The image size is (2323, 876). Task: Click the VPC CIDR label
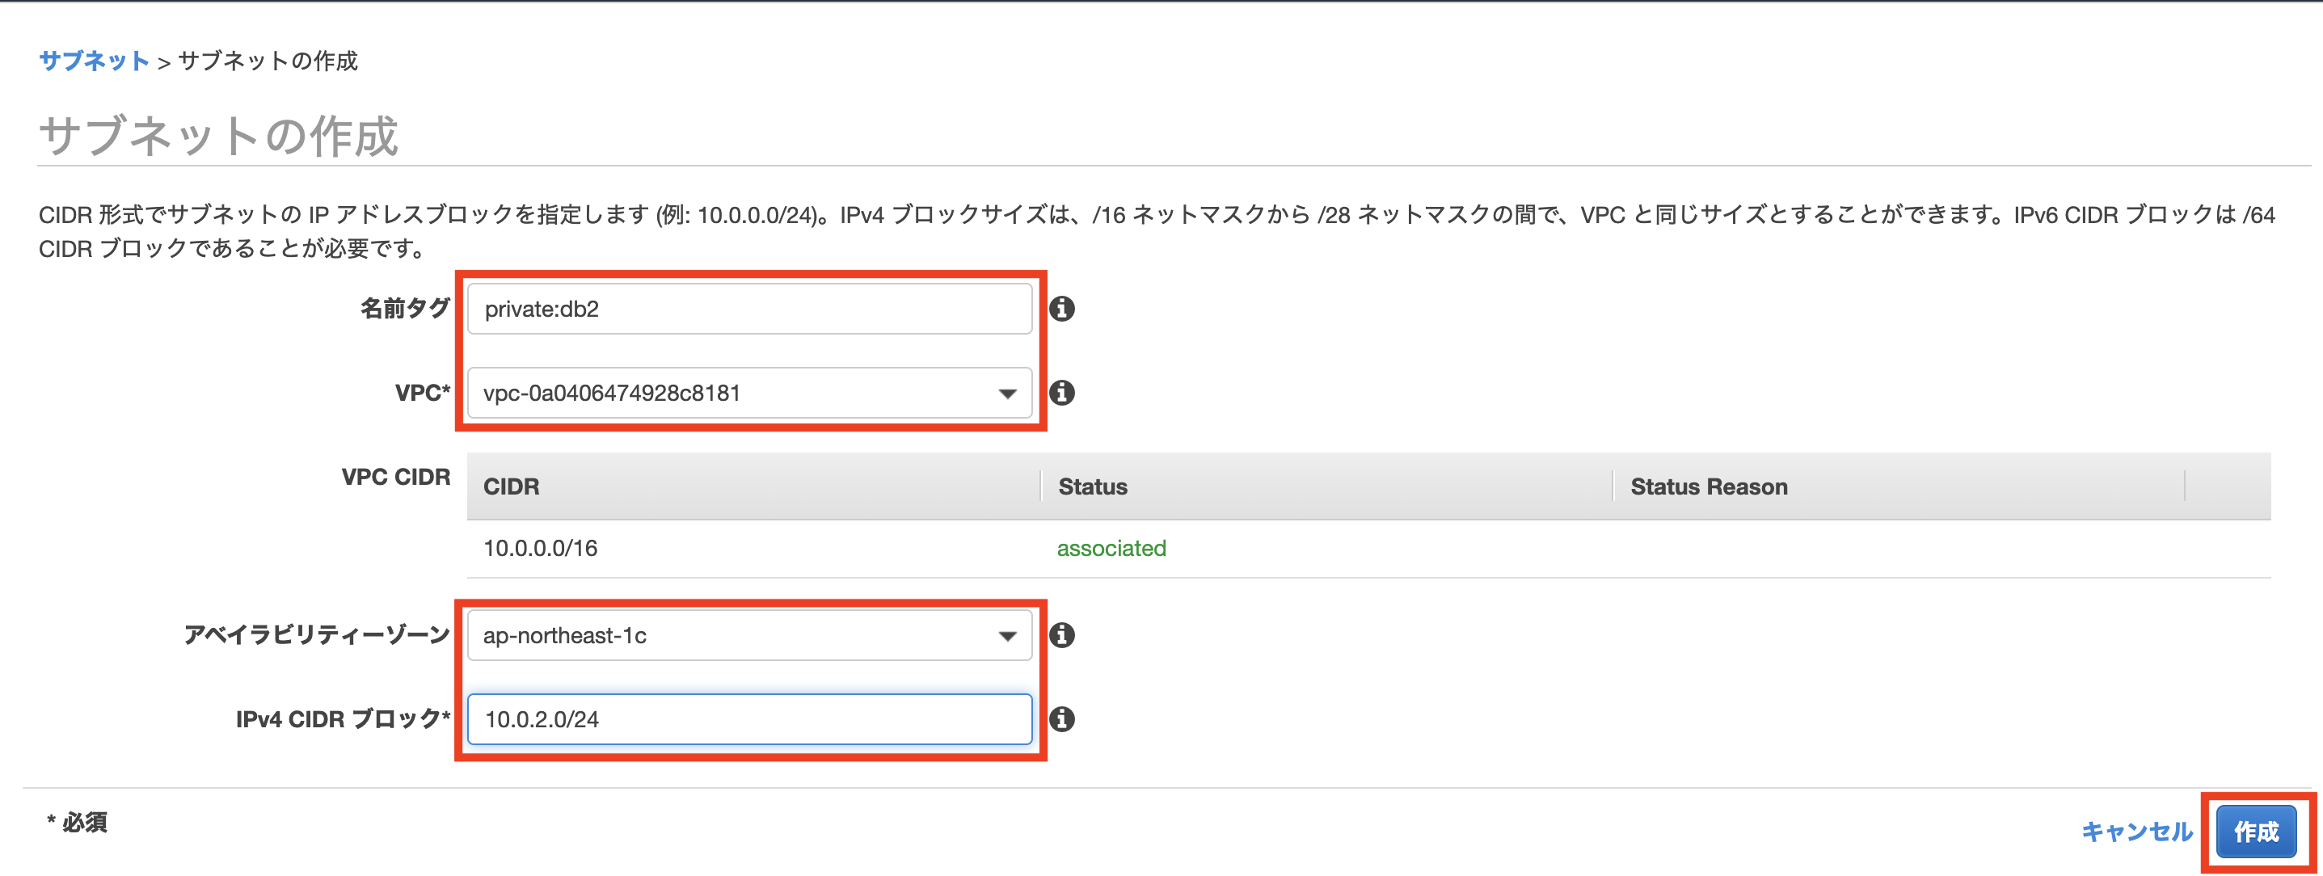click(396, 477)
